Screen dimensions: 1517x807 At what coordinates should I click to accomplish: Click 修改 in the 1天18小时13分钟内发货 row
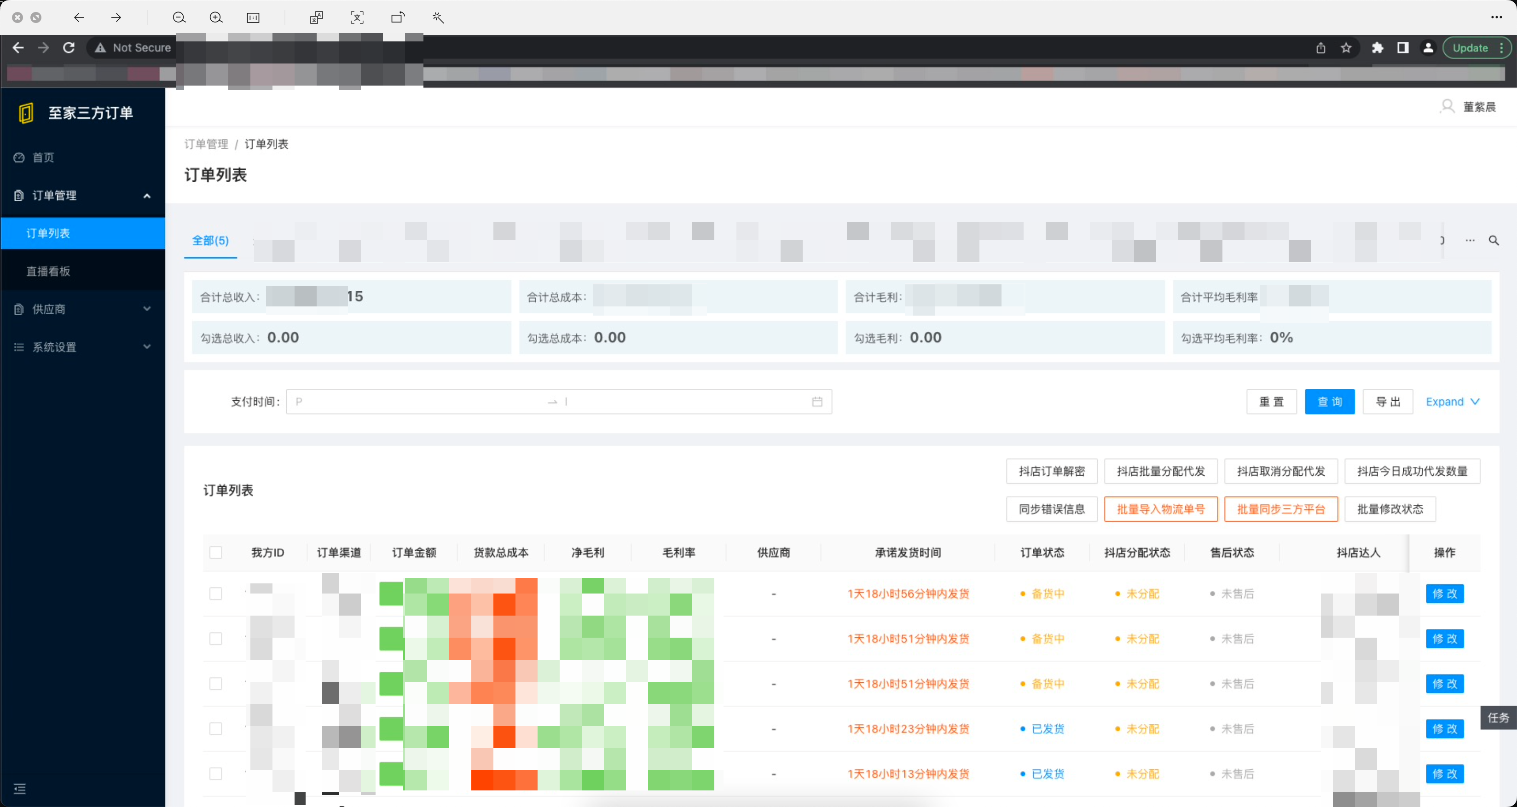[1445, 774]
